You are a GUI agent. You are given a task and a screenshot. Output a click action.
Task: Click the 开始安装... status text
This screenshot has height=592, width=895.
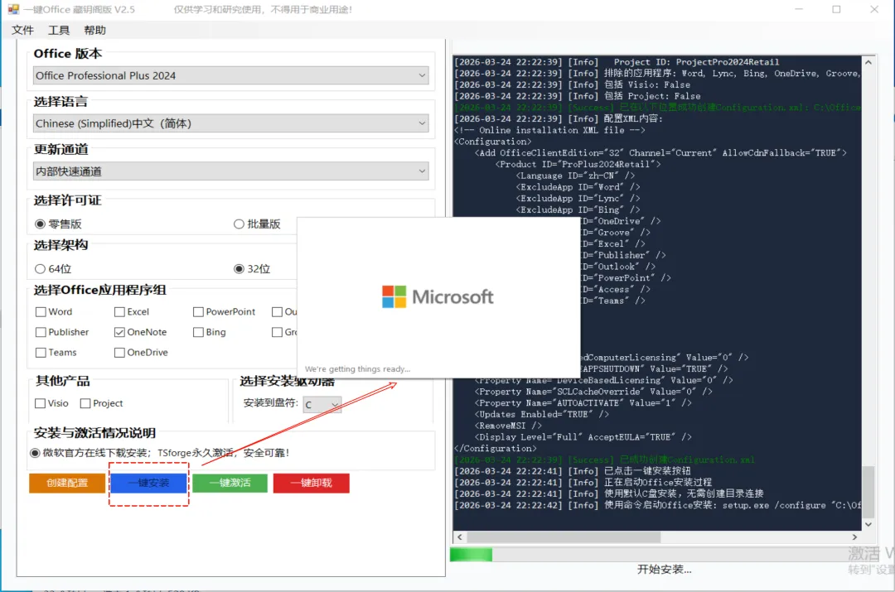664,569
